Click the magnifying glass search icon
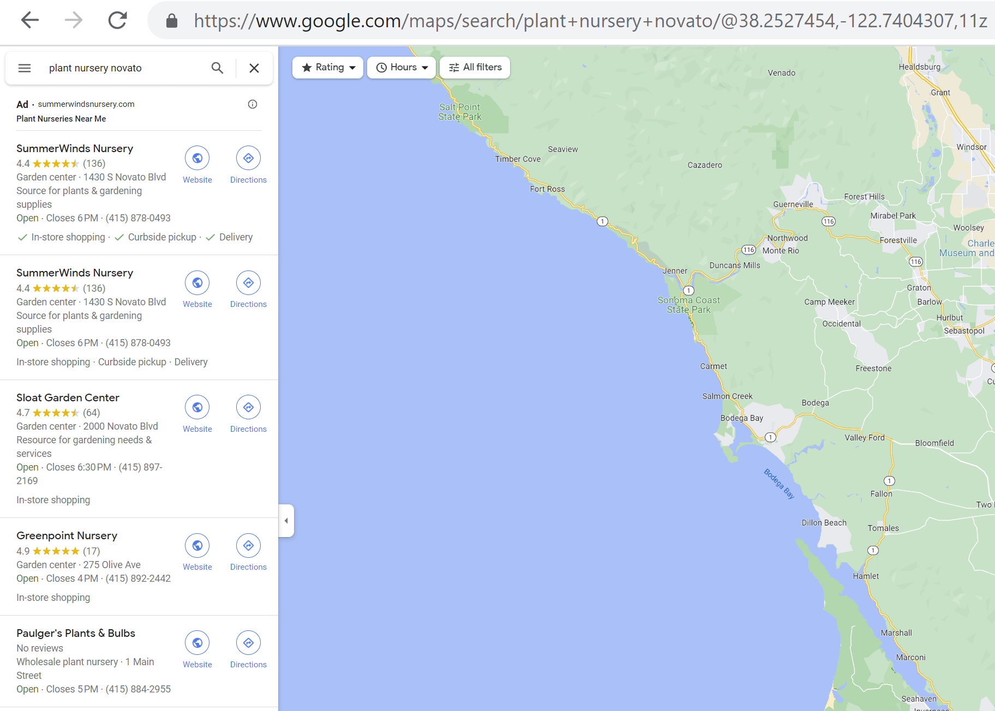This screenshot has width=995, height=711. [x=217, y=68]
